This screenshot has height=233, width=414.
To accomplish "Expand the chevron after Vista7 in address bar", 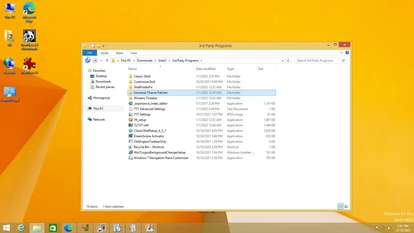I will pyautogui.click(x=169, y=61).
